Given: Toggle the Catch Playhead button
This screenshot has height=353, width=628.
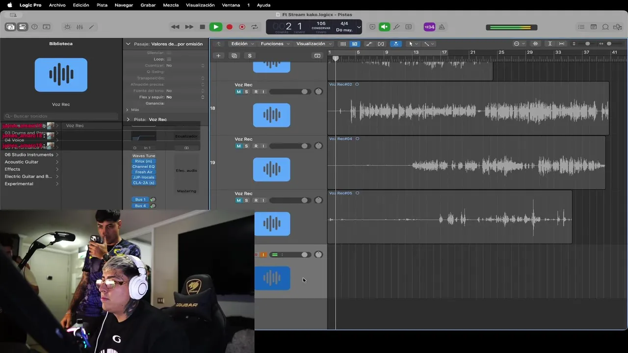Looking at the screenshot, I should 395,44.
